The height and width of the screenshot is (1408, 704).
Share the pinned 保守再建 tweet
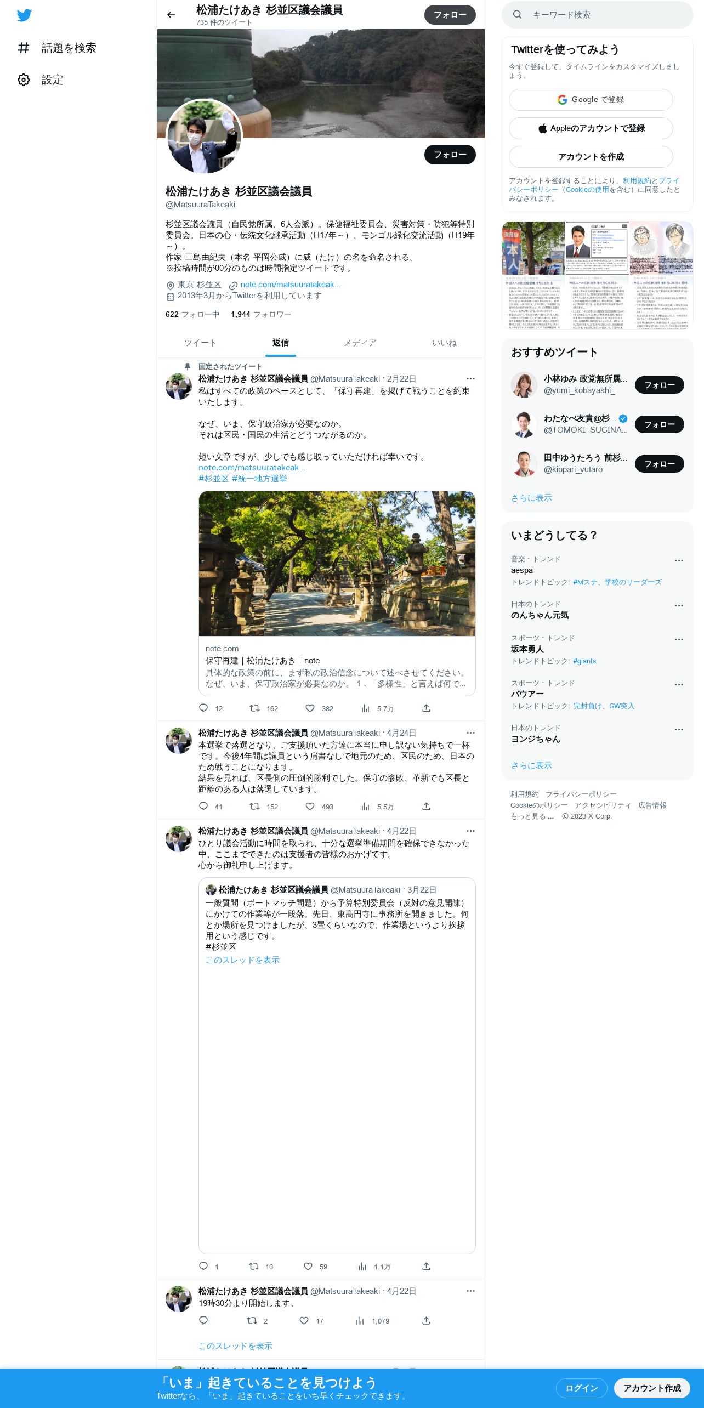pos(426,708)
